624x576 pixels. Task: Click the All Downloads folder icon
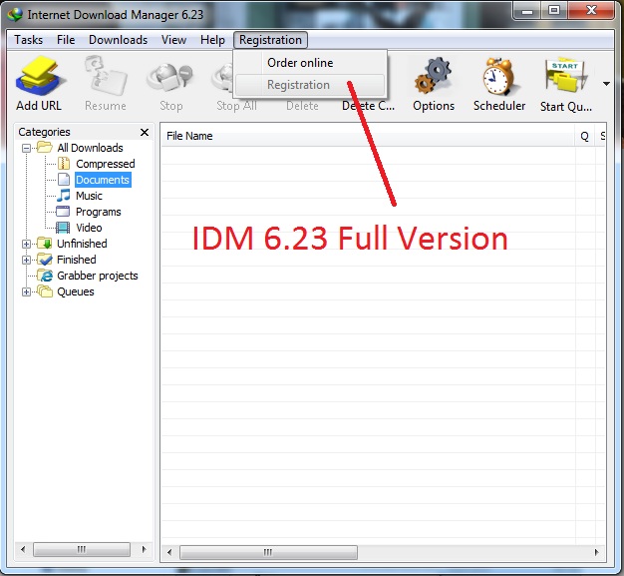click(x=44, y=147)
